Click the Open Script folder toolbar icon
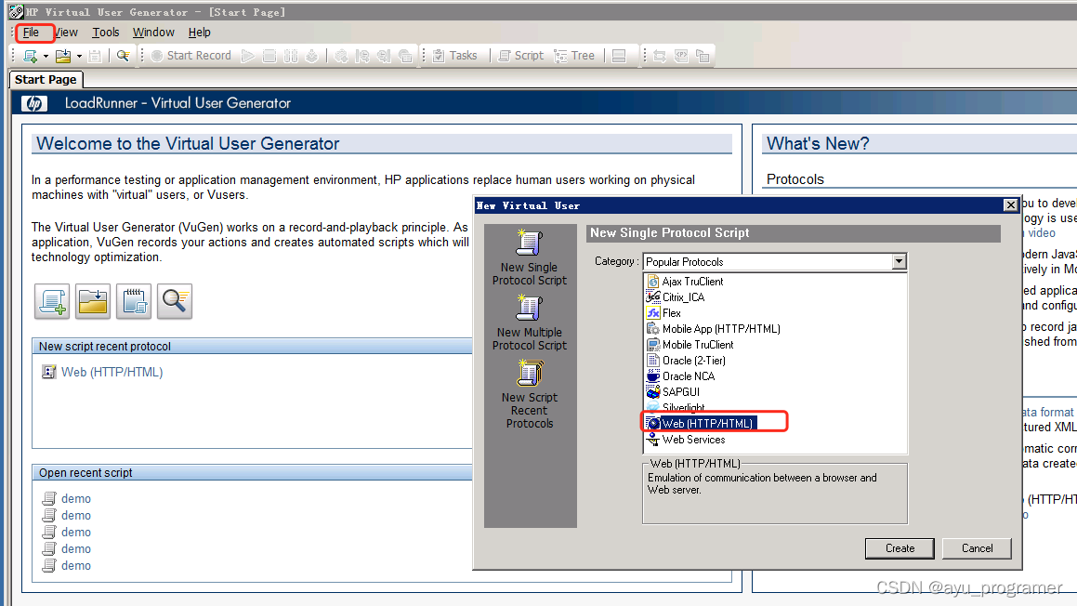 [63, 56]
